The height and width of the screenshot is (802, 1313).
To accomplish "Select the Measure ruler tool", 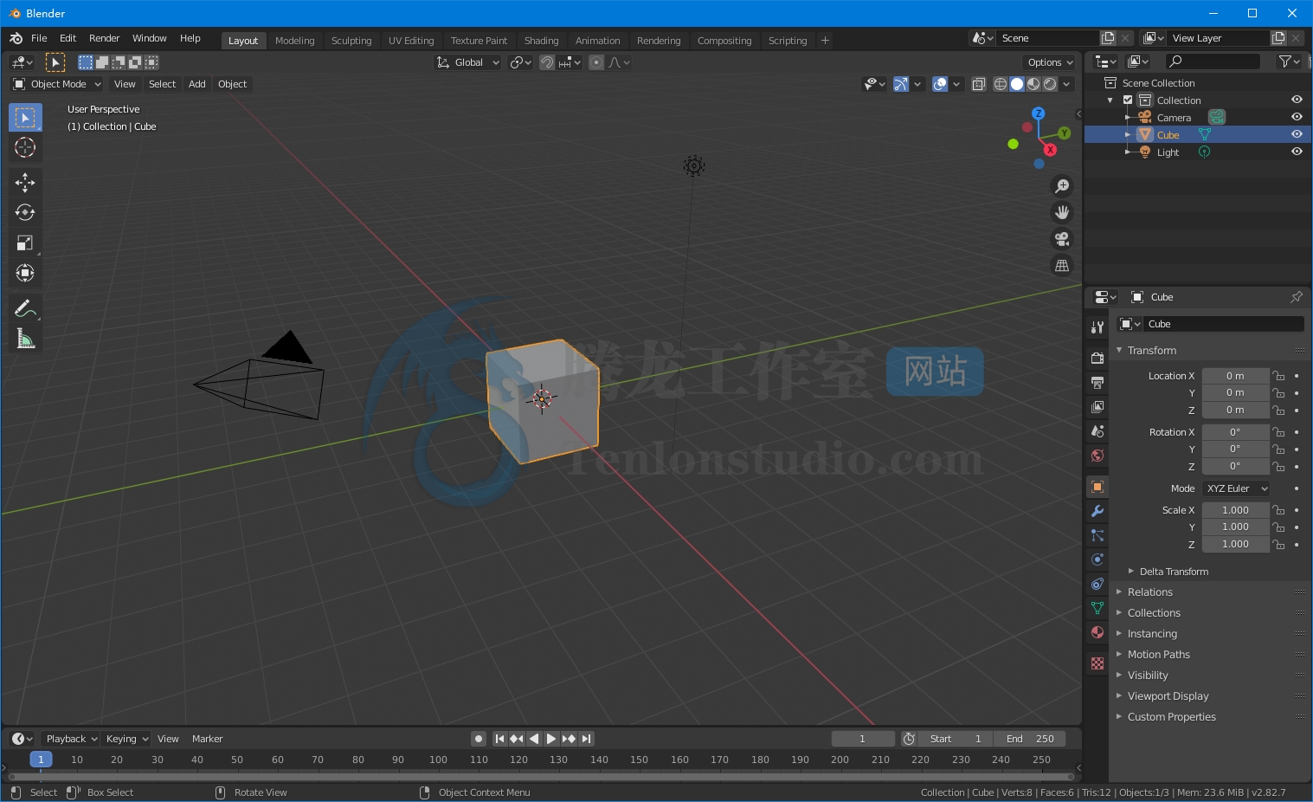I will point(25,339).
